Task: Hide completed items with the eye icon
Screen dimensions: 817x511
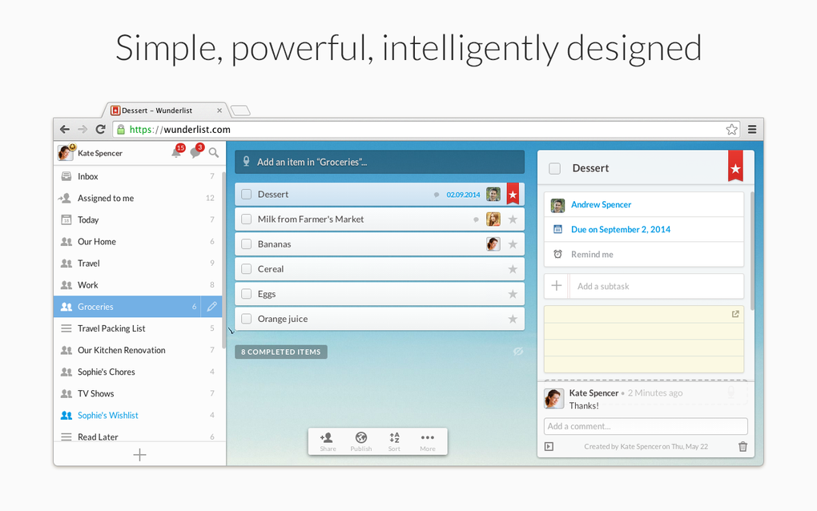Action: [518, 351]
